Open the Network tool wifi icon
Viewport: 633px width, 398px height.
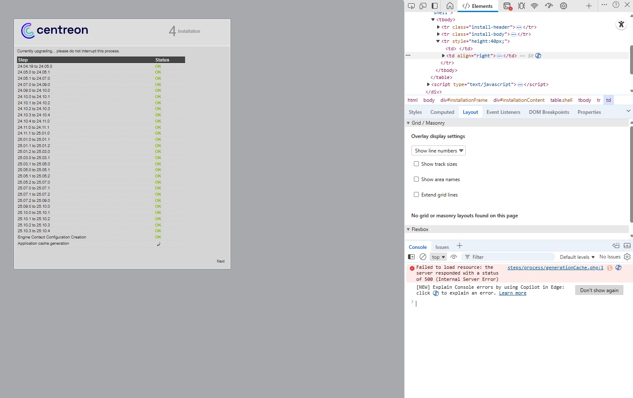534,6
